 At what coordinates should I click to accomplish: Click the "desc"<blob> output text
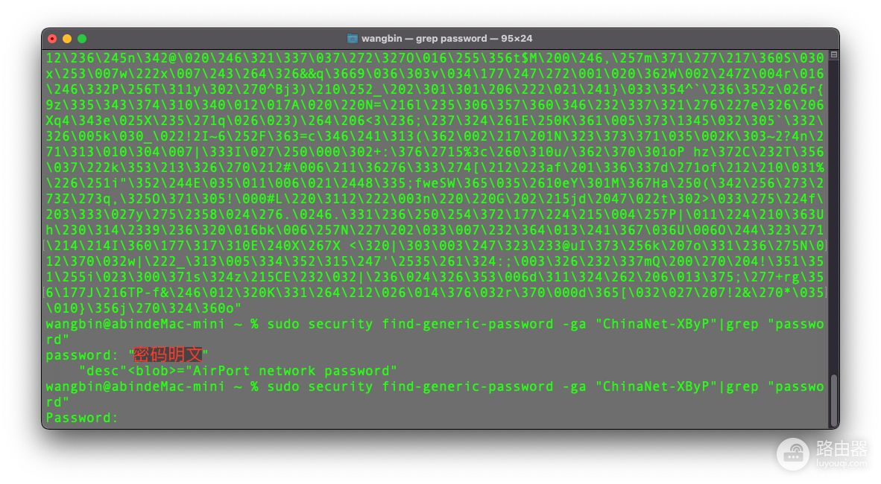pos(128,371)
